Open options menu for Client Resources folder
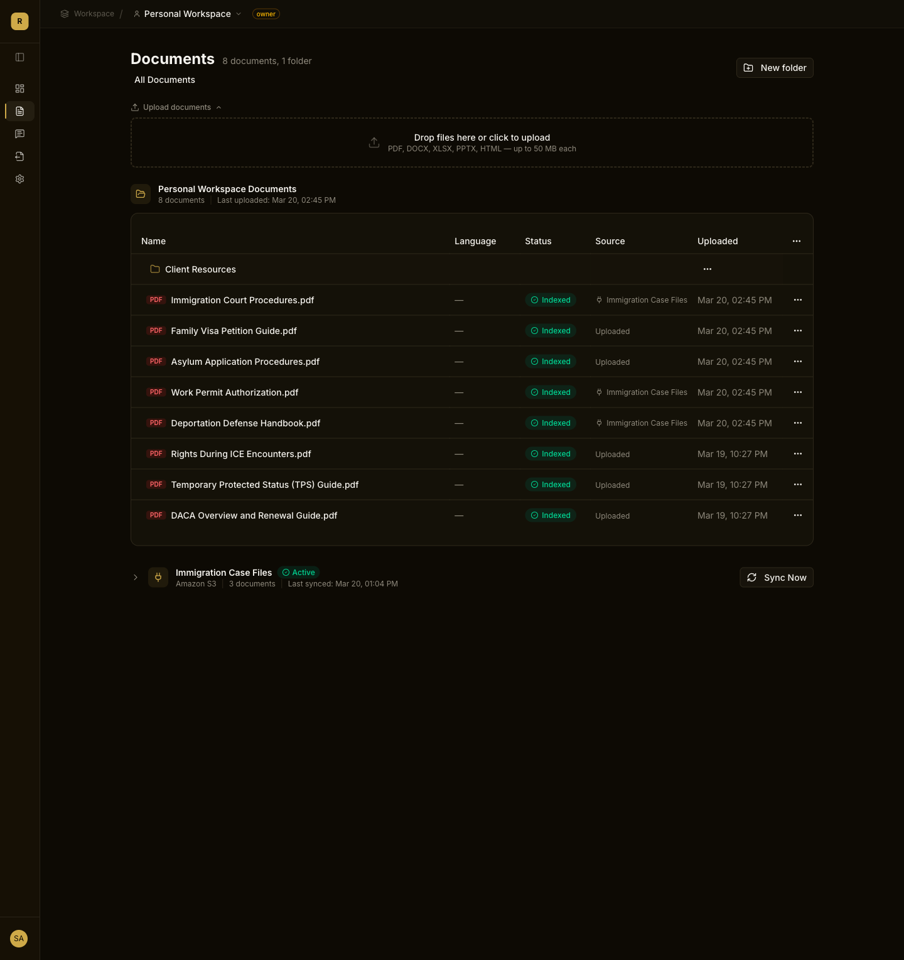904x960 pixels. 708,269
